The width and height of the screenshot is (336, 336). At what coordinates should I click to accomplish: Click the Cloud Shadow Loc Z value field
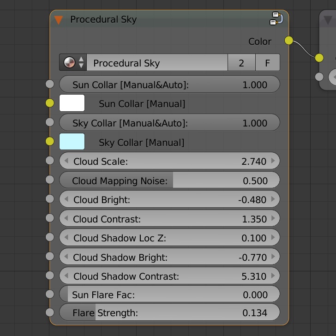(169, 238)
